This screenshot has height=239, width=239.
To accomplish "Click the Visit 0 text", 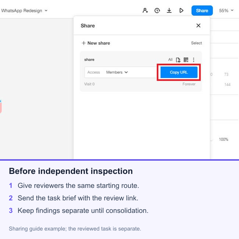I will (89, 84).
